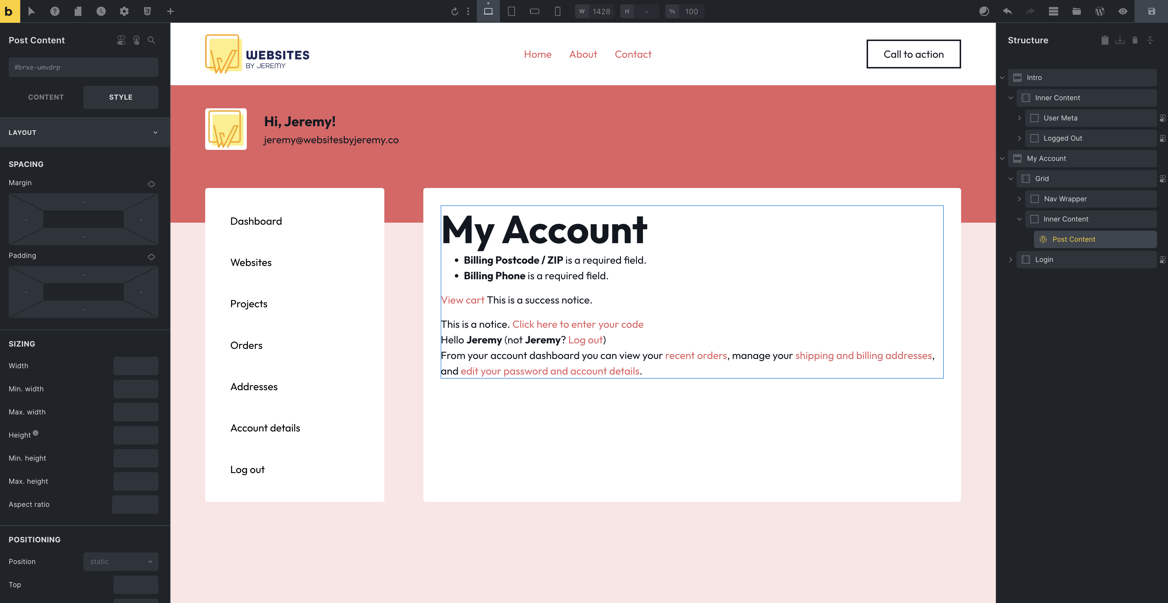
Task: Open the element conditions icon beside Post Content
Action: pyautogui.click(x=121, y=40)
